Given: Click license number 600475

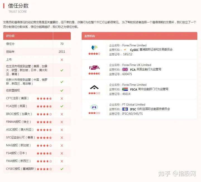Looking at the screenshot, I should click(127, 74).
